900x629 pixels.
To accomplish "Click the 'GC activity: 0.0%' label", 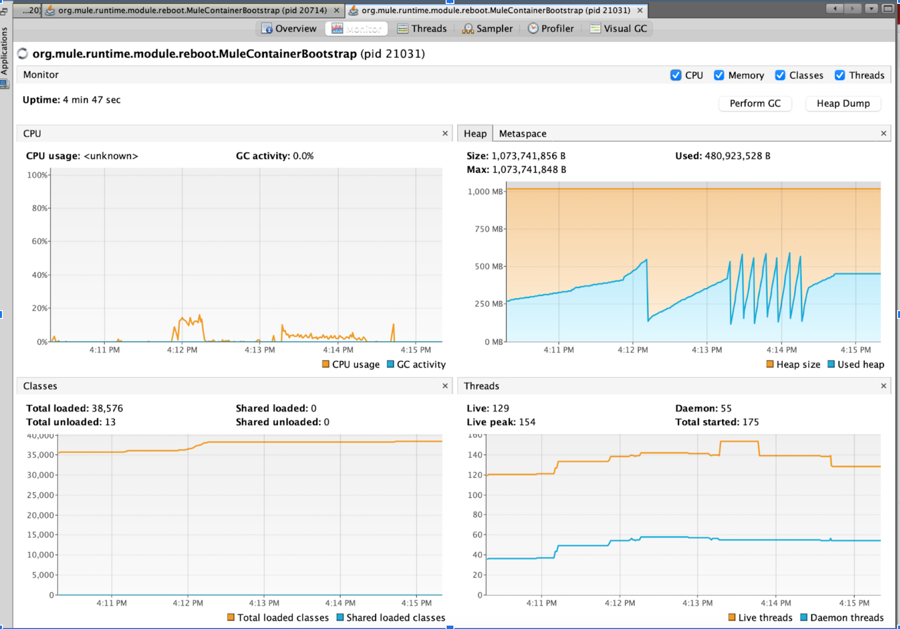I will [x=274, y=156].
